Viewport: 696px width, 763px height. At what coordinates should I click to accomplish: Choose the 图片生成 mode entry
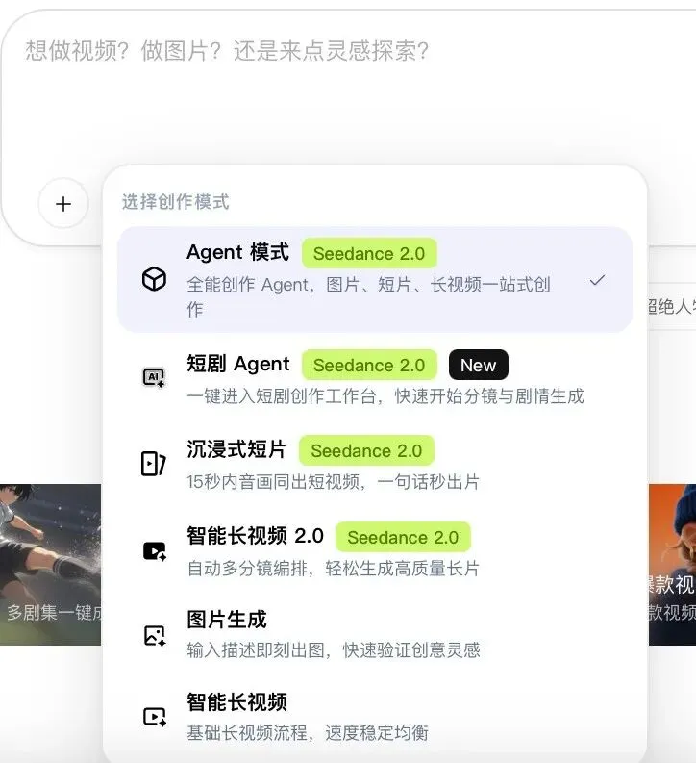[375, 635]
